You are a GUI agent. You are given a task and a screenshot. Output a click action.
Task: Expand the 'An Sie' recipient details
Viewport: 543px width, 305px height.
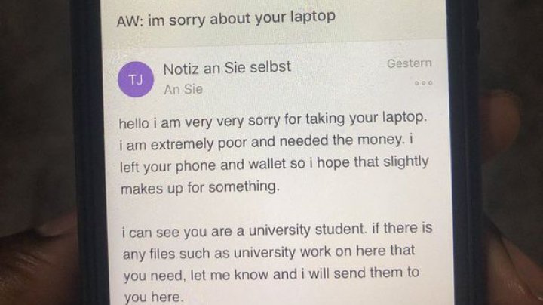pyautogui.click(x=183, y=89)
